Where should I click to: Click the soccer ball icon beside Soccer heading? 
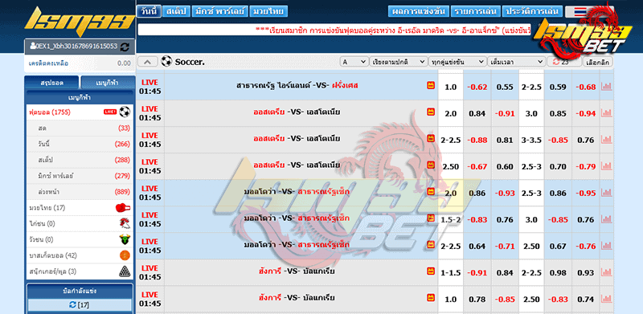pos(166,62)
